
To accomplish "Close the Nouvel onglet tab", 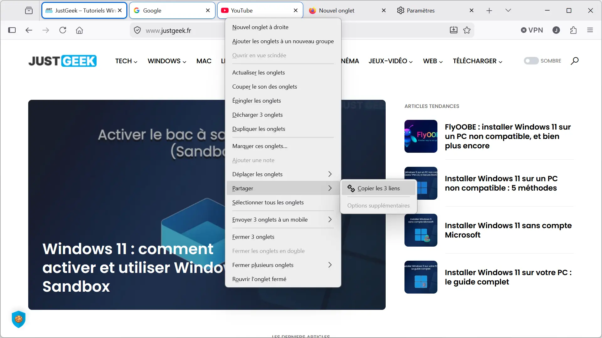I will pos(384,10).
